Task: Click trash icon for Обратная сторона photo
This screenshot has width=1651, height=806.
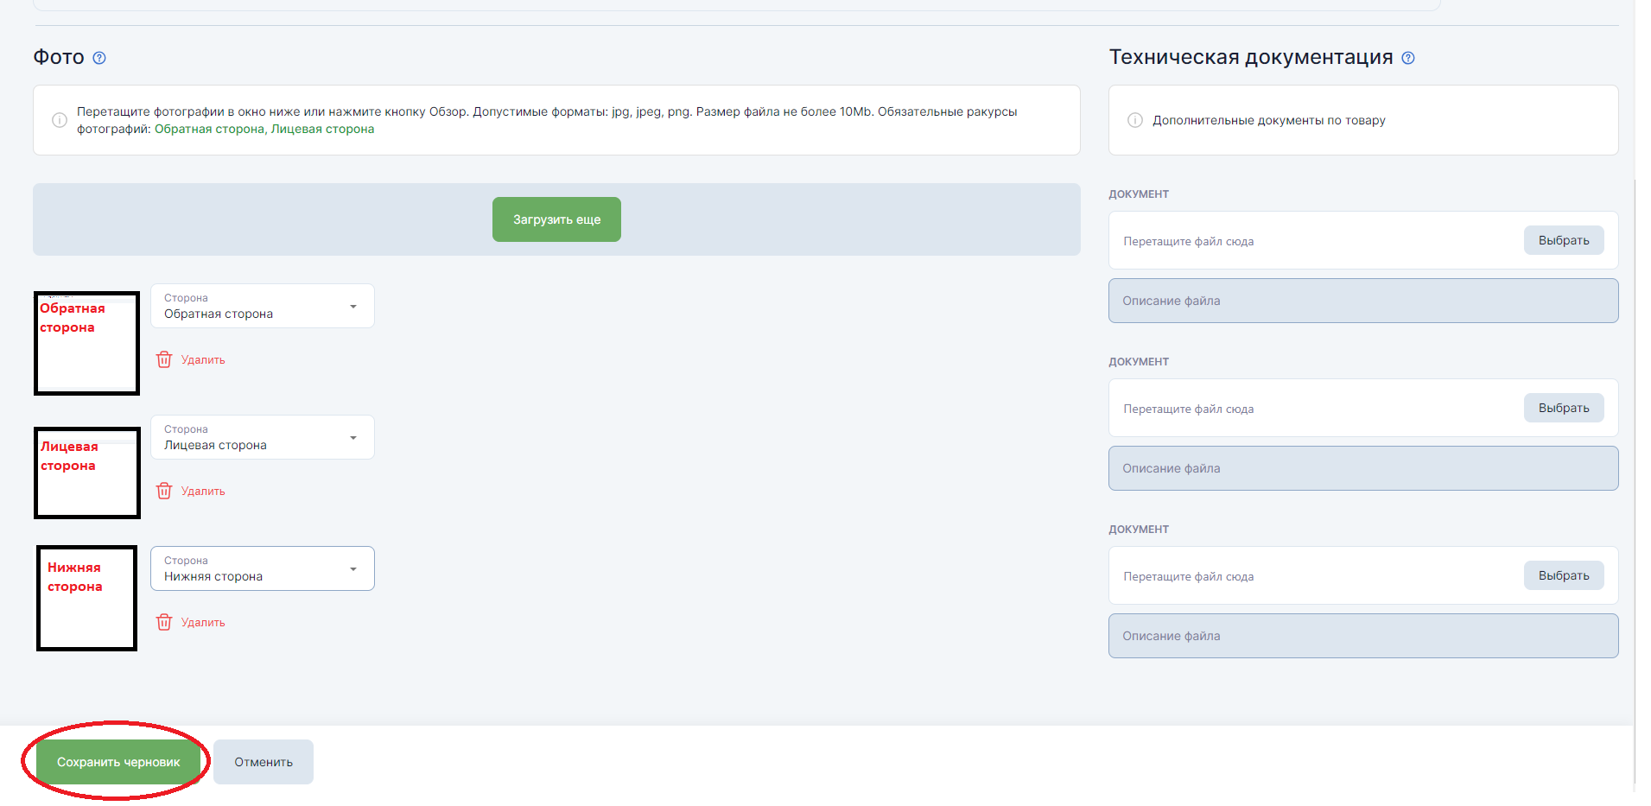Action: pos(164,359)
